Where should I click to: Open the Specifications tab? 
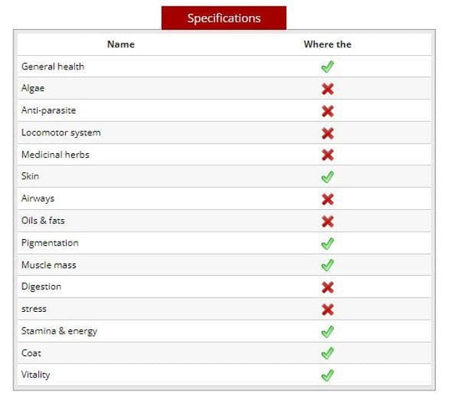[x=224, y=18]
